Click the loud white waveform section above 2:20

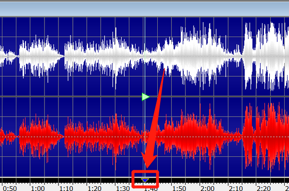265,56
